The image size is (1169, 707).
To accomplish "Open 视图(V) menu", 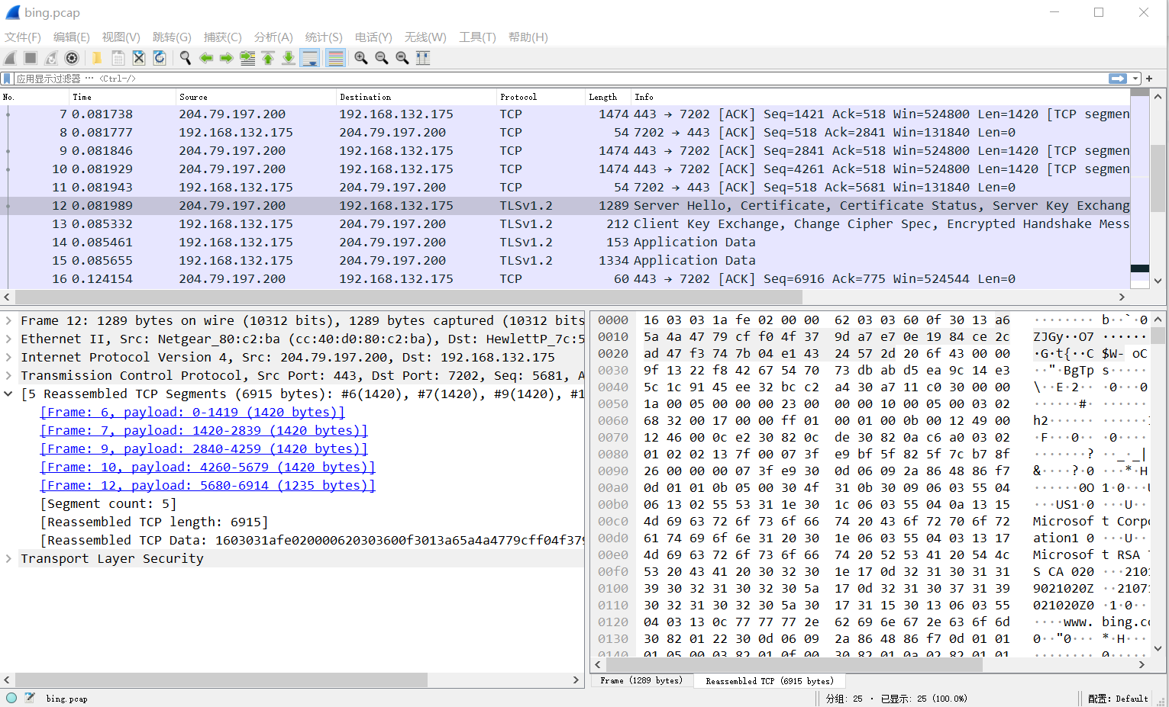I will (121, 37).
